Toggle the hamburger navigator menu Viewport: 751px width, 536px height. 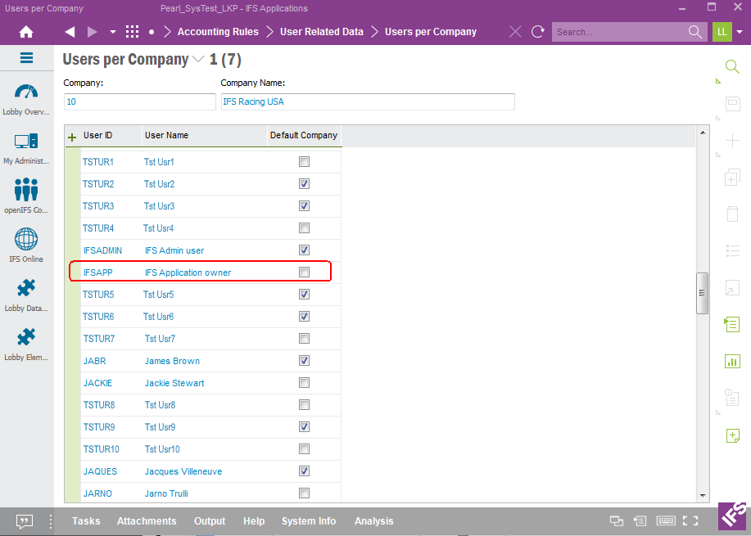[26, 58]
